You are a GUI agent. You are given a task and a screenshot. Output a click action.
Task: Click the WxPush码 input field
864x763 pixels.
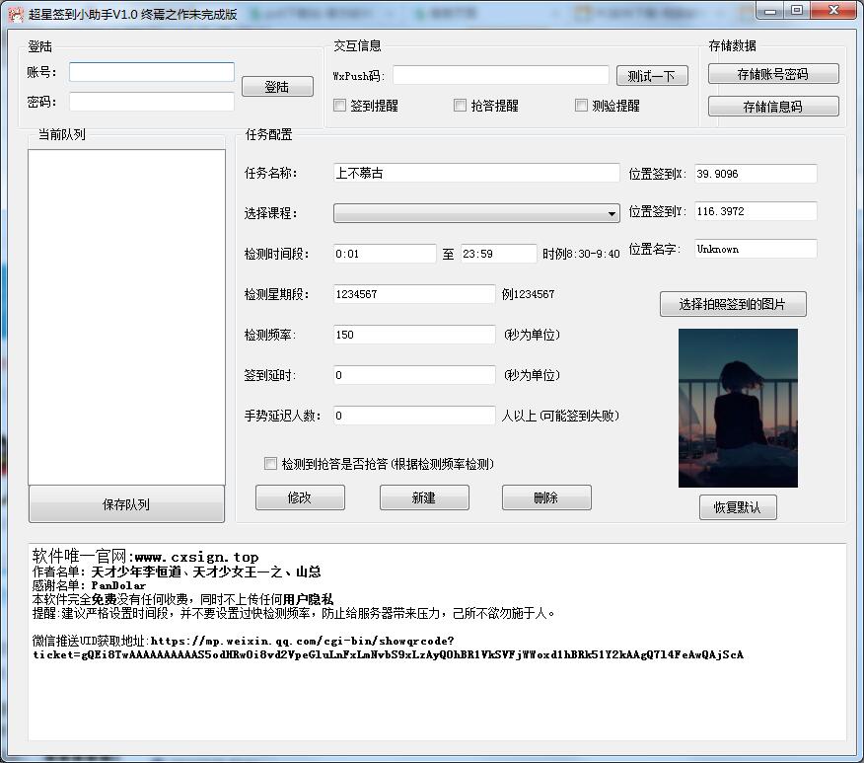point(500,74)
